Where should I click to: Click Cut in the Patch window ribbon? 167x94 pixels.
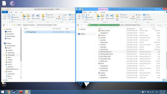(13, 15)
